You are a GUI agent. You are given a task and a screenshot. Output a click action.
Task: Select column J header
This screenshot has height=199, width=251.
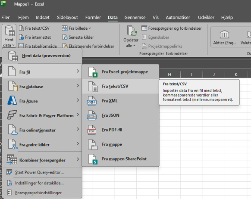[214, 75]
